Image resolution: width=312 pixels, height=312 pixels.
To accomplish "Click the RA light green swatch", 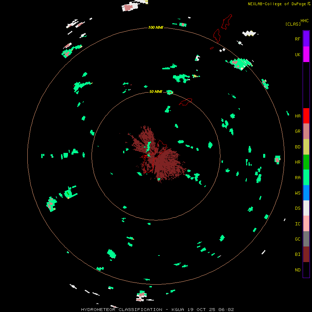I will coord(306,177).
